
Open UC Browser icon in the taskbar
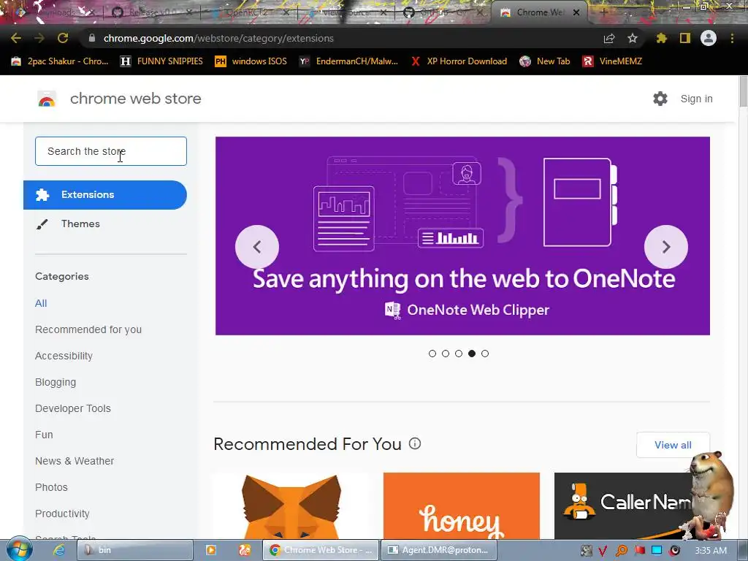pos(245,550)
